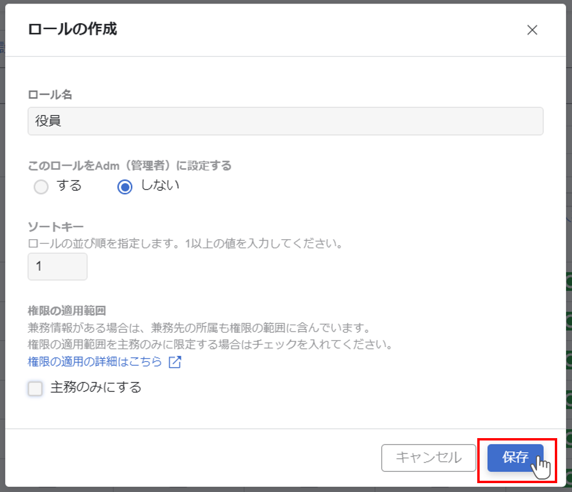The width and height of the screenshot is (572, 492).
Task: Click the external link icon beside 詳細はこちら
Action: click(175, 362)
